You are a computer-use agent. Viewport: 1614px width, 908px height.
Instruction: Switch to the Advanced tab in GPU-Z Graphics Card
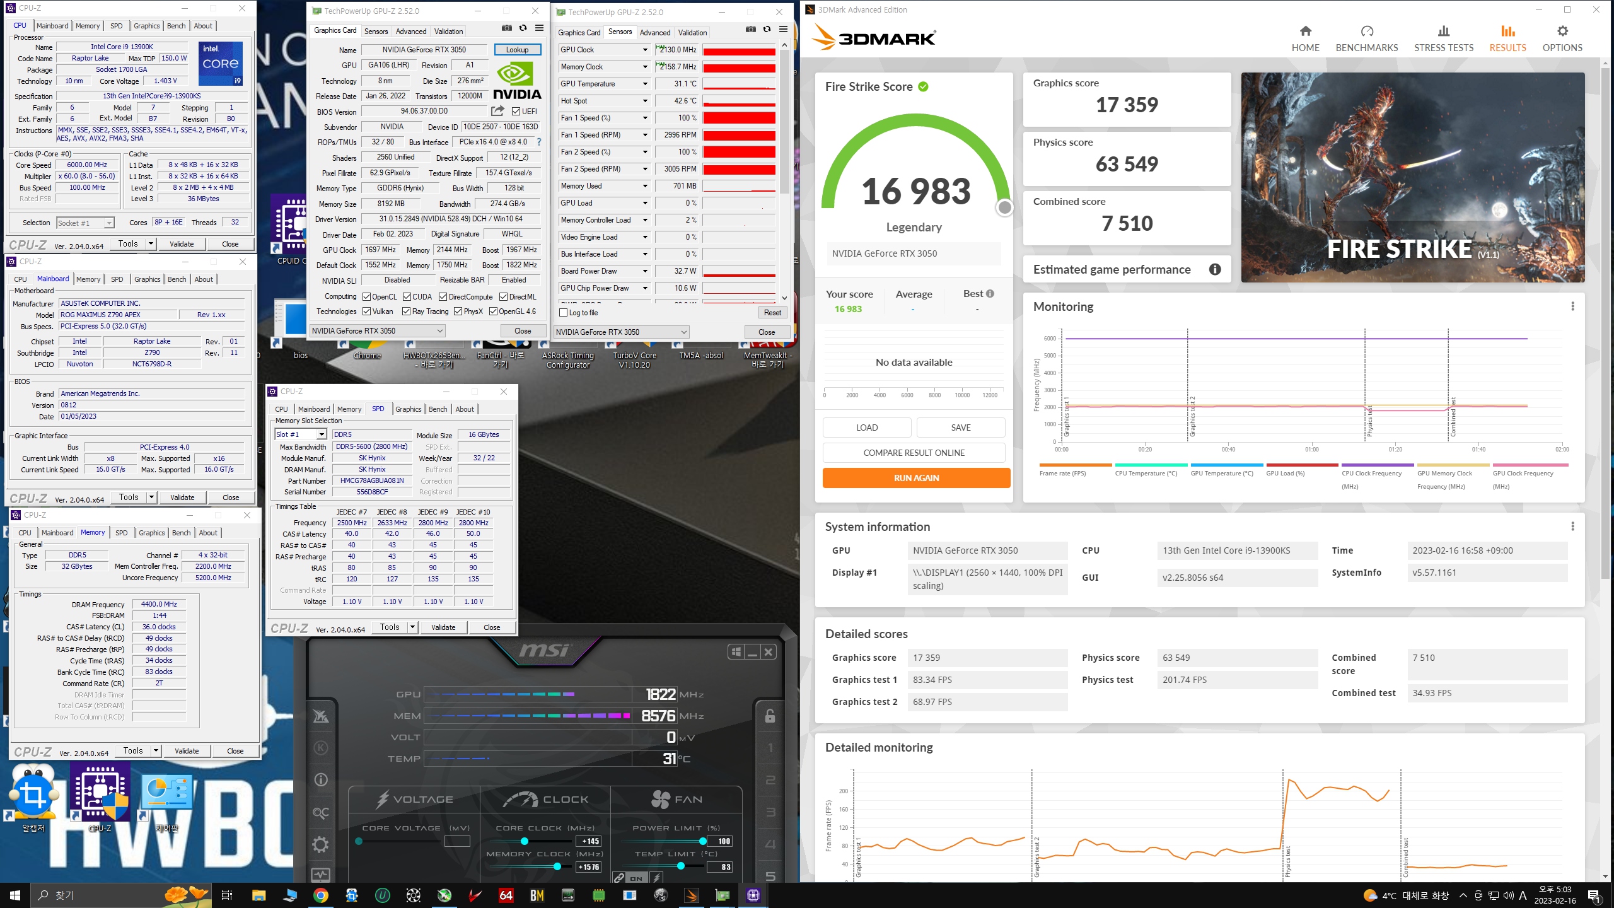(x=411, y=31)
